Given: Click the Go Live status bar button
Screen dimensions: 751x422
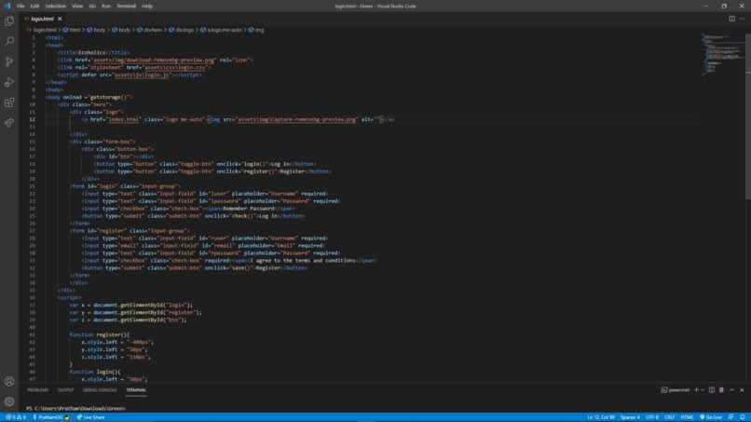Looking at the screenshot, I should tap(711, 417).
